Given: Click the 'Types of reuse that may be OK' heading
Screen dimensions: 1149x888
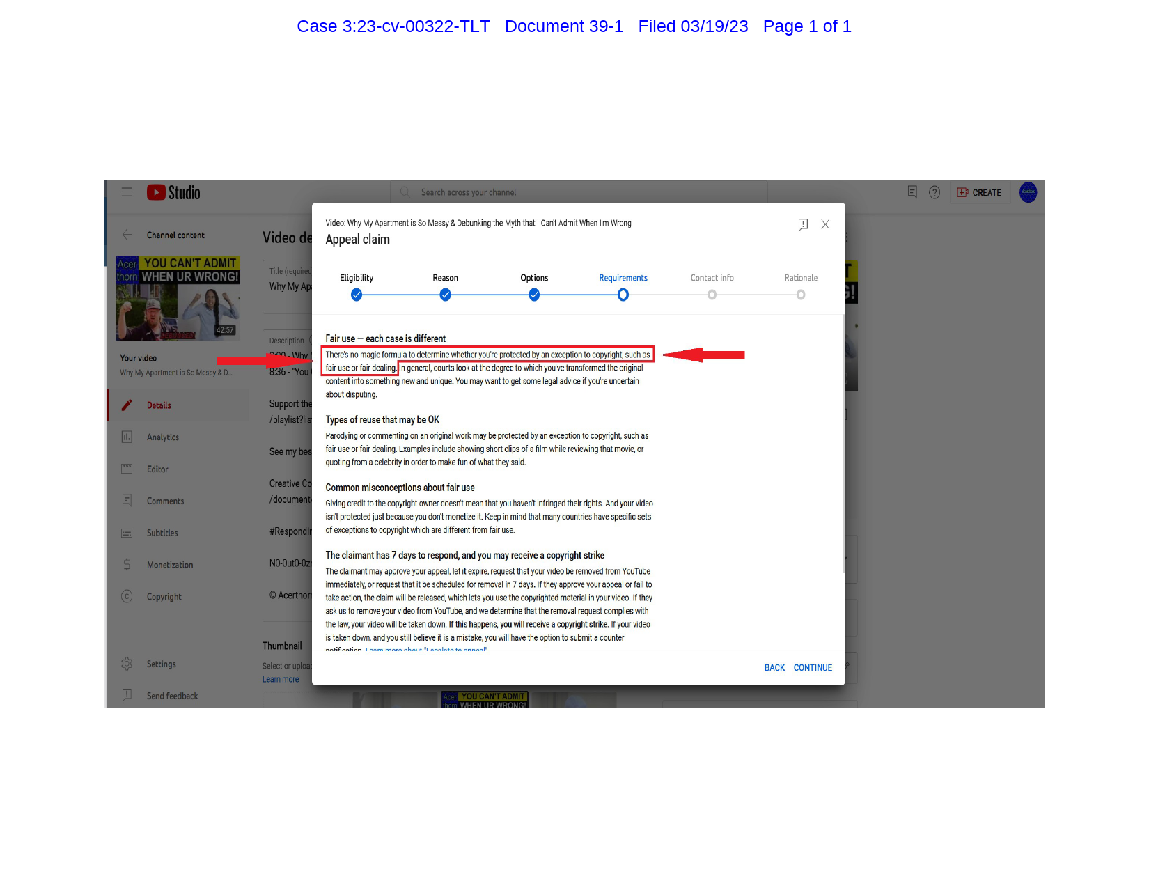Looking at the screenshot, I should 382,420.
